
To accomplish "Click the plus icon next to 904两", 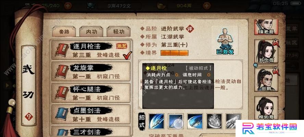I will coord(207,6).
